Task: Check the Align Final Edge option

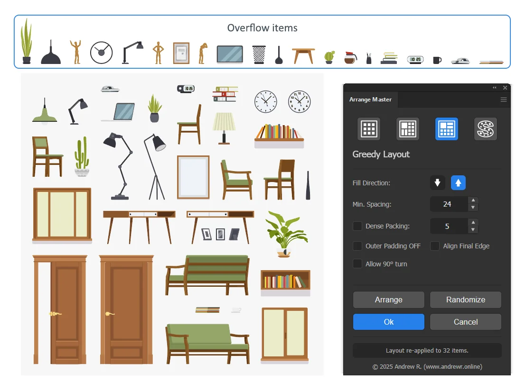Action: tap(435, 246)
